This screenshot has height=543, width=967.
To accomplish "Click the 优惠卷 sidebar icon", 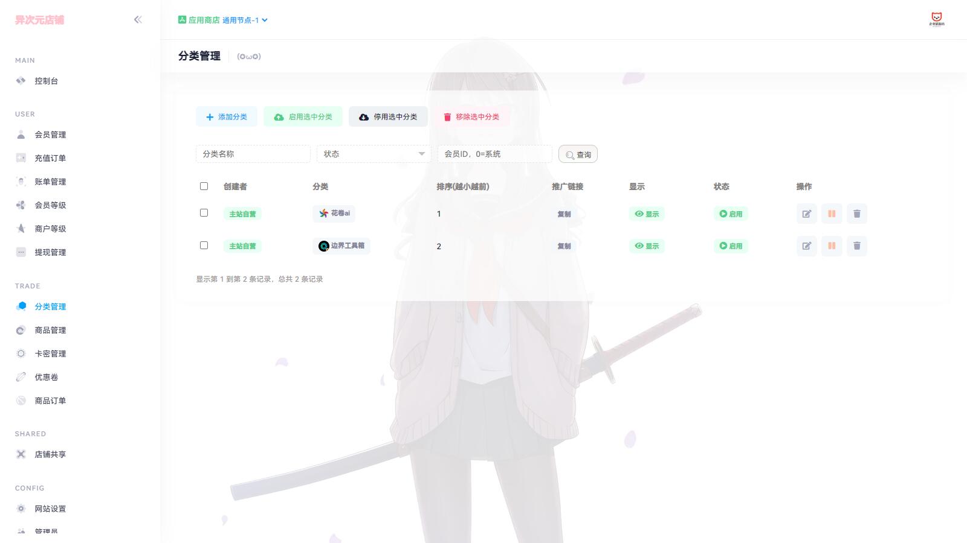I will pyautogui.click(x=21, y=377).
